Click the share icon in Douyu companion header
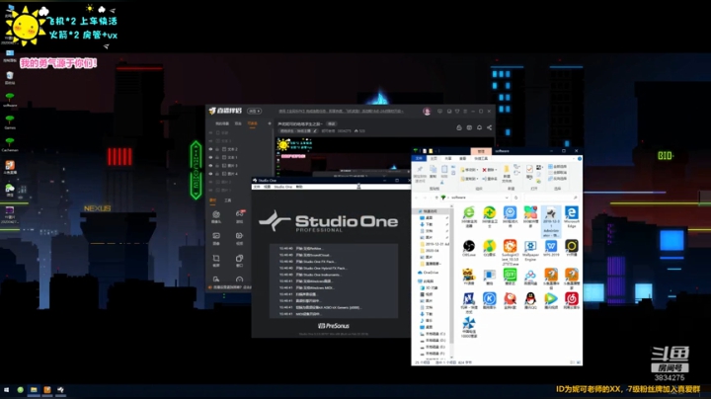Viewport: 711px width, 399px height. [x=489, y=127]
